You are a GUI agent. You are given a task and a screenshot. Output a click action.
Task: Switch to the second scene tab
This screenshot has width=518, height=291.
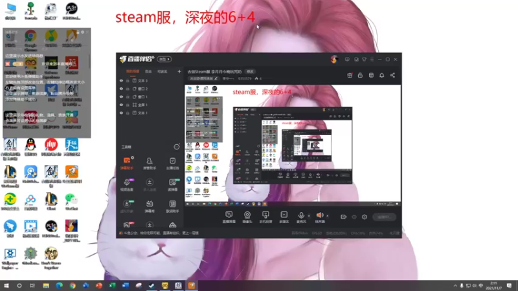pyautogui.click(x=148, y=71)
